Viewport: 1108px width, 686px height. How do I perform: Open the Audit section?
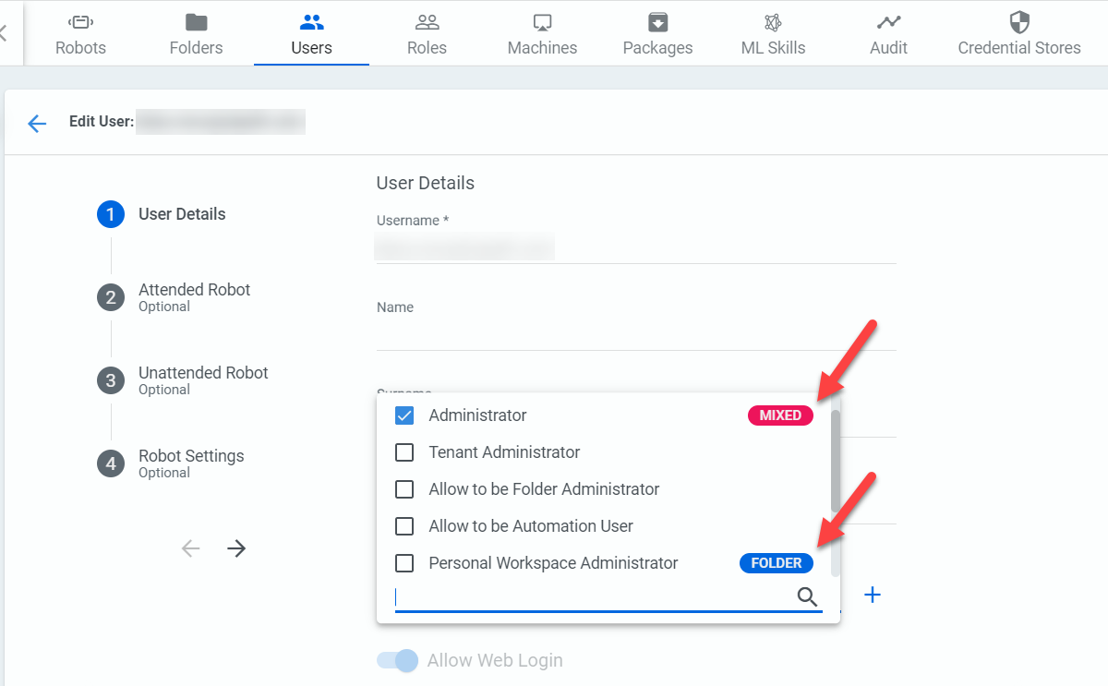coord(888,32)
